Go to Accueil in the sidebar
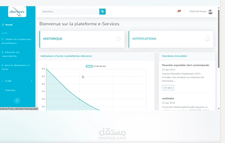225x143 pixels. pos(9,25)
